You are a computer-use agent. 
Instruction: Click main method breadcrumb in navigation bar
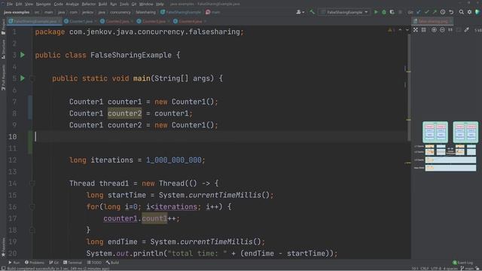212,12
